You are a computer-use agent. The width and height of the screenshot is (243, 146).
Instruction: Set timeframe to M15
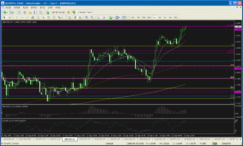[143, 17]
